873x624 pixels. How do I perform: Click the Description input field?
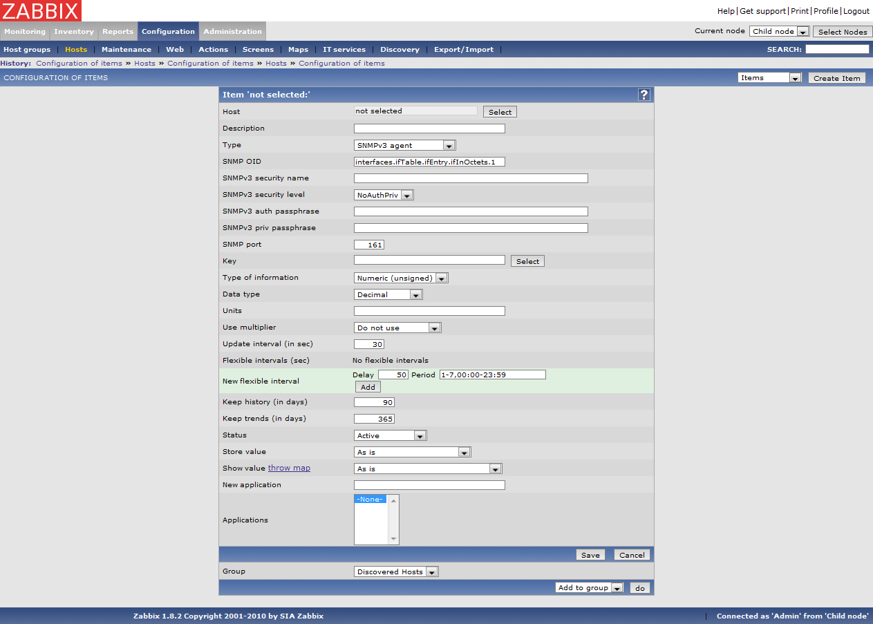(x=429, y=129)
